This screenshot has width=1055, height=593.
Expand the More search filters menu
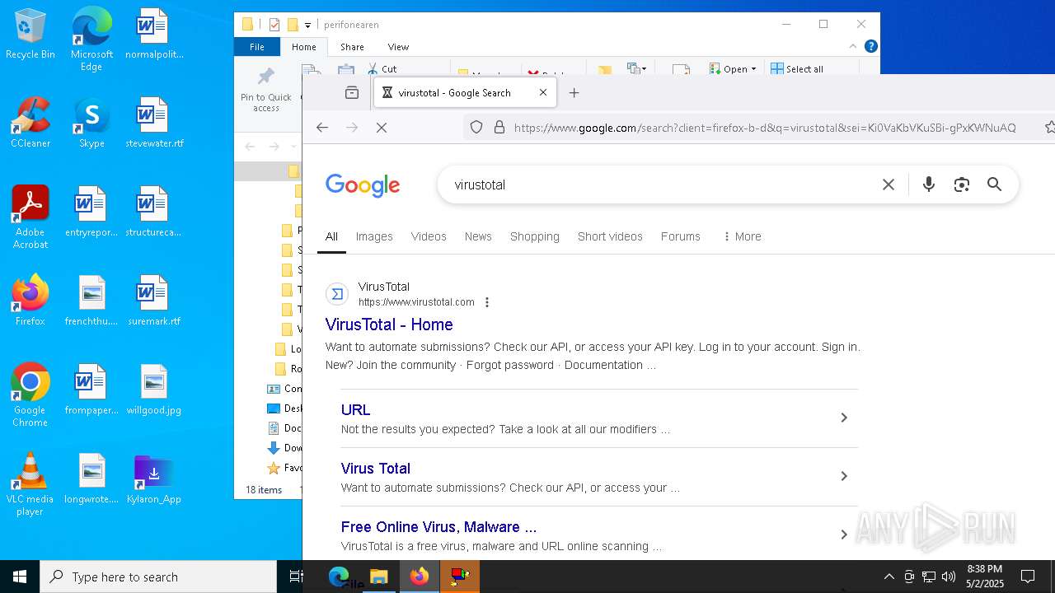point(742,236)
